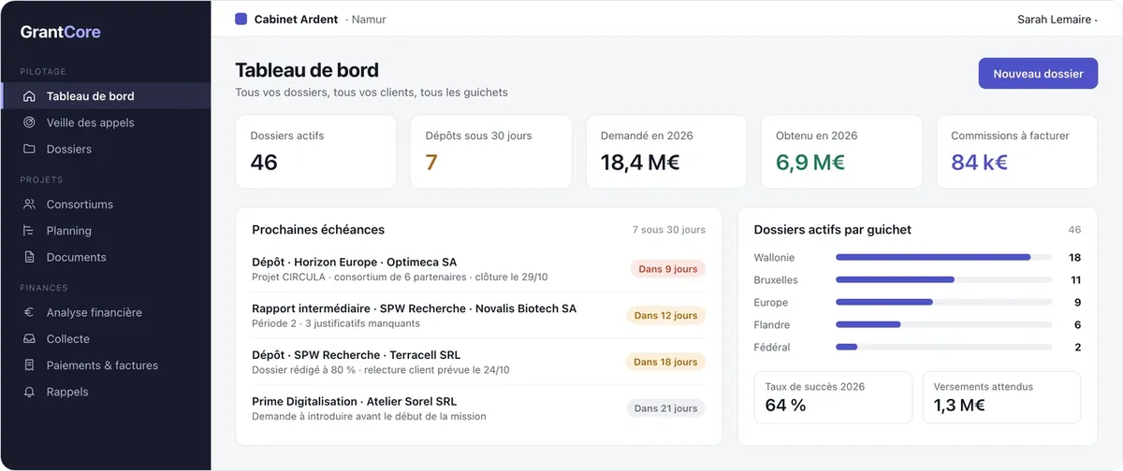The image size is (1123, 471).
Task: Open the Versements attendus tile
Action: pos(1001,397)
